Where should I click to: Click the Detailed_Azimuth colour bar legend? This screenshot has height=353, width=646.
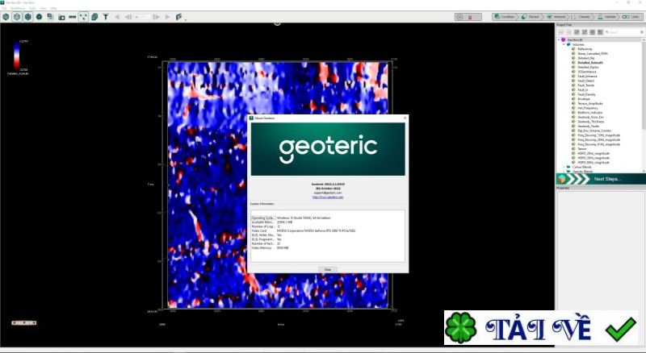(17, 56)
